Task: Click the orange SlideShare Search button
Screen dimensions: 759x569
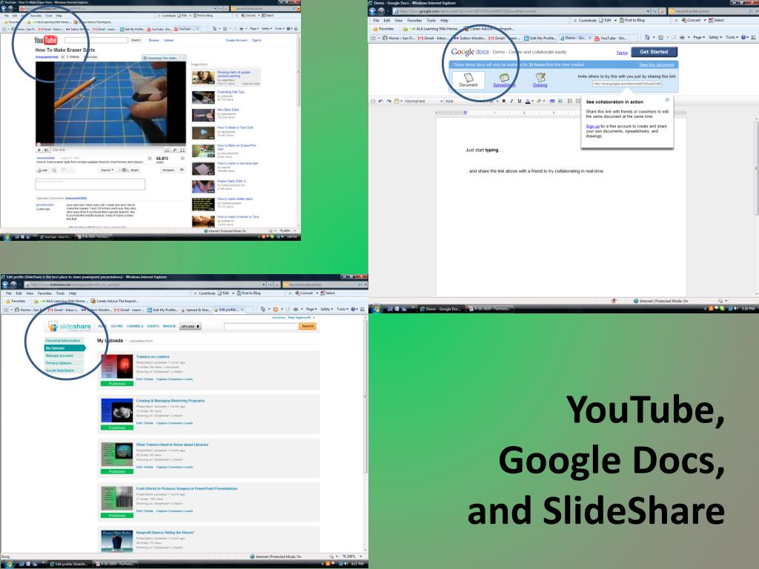Action: click(x=308, y=327)
